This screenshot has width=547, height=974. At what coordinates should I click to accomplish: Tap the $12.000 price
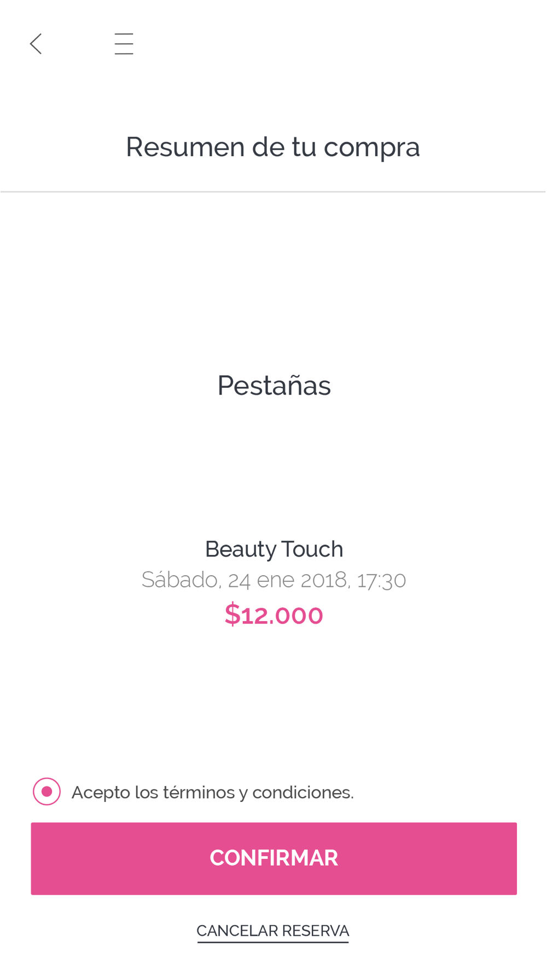pos(274,615)
